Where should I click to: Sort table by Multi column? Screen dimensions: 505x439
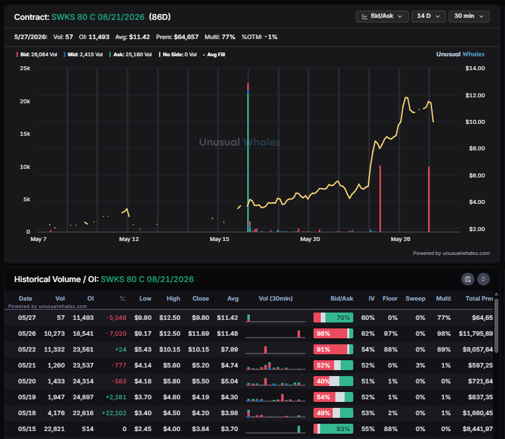coord(443,299)
